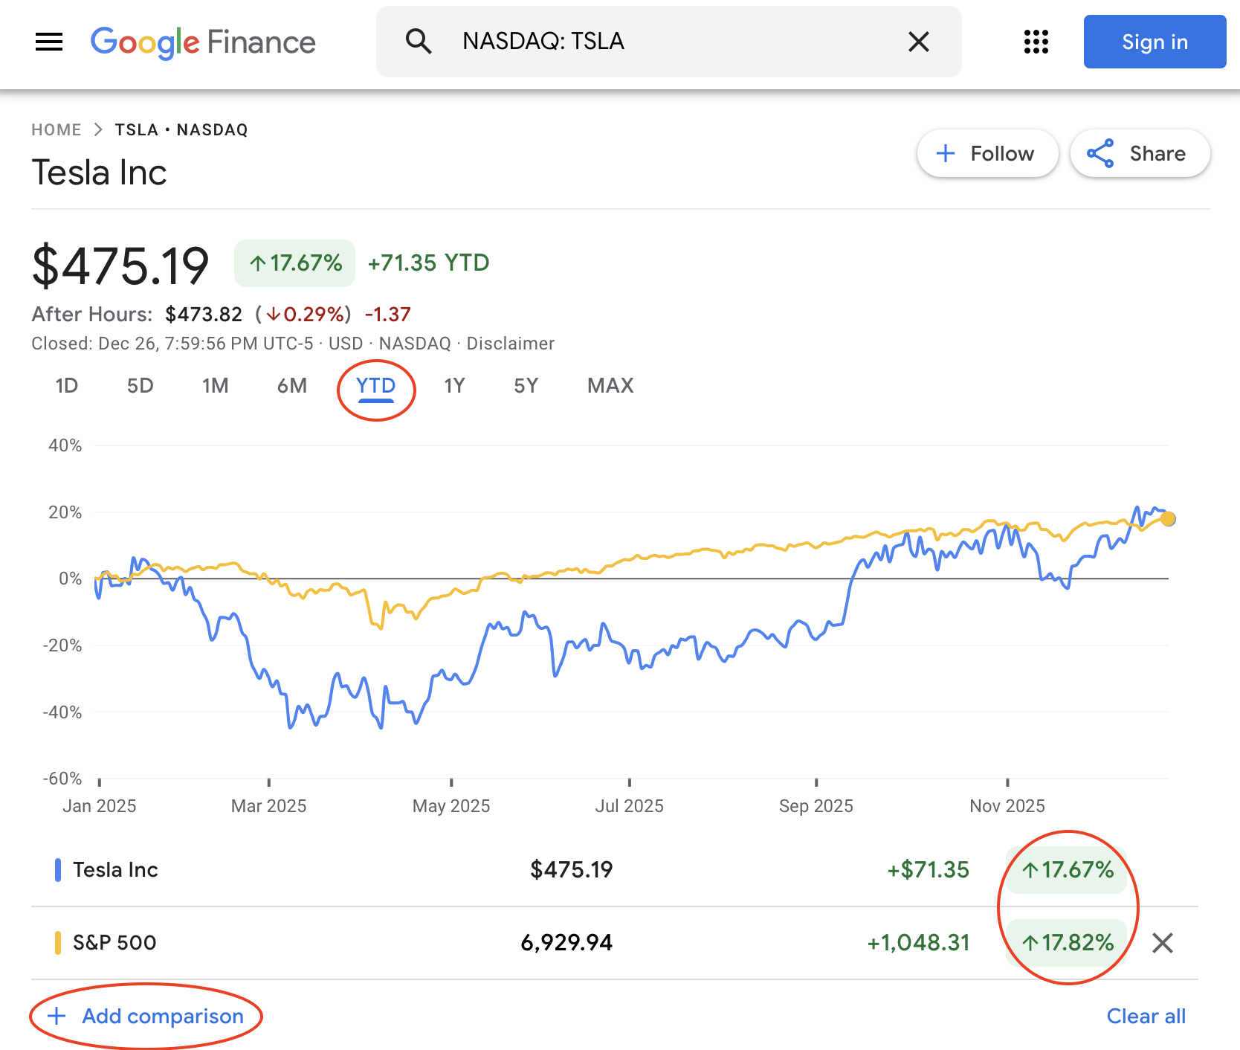Switch chart to 5D range

coord(140,386)
